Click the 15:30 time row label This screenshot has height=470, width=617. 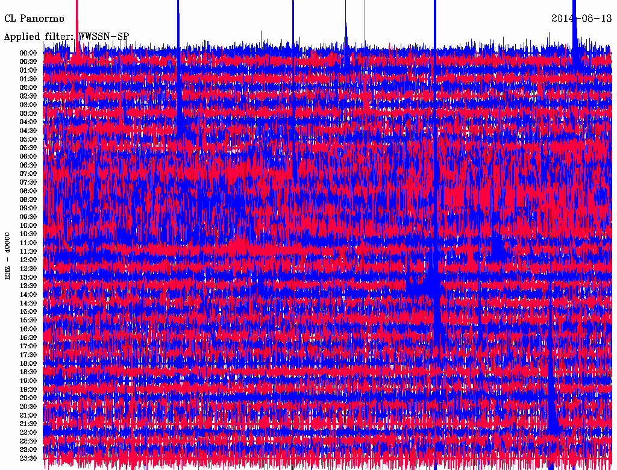(x=28, y=321)
